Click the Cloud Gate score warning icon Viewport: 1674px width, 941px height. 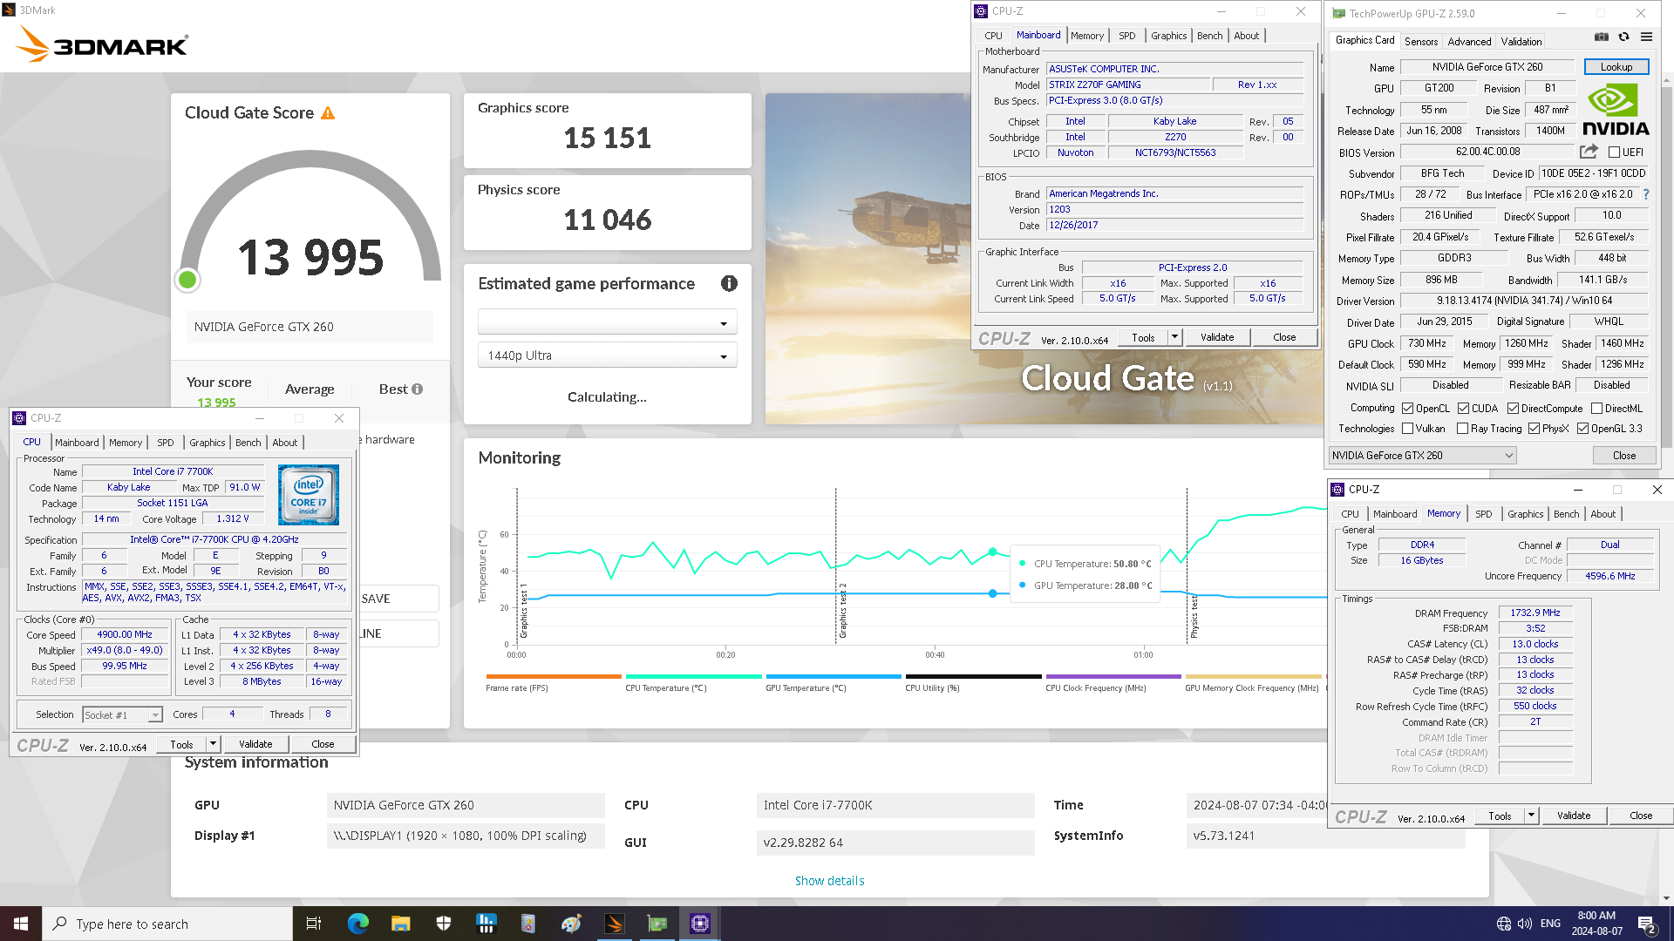328,113
